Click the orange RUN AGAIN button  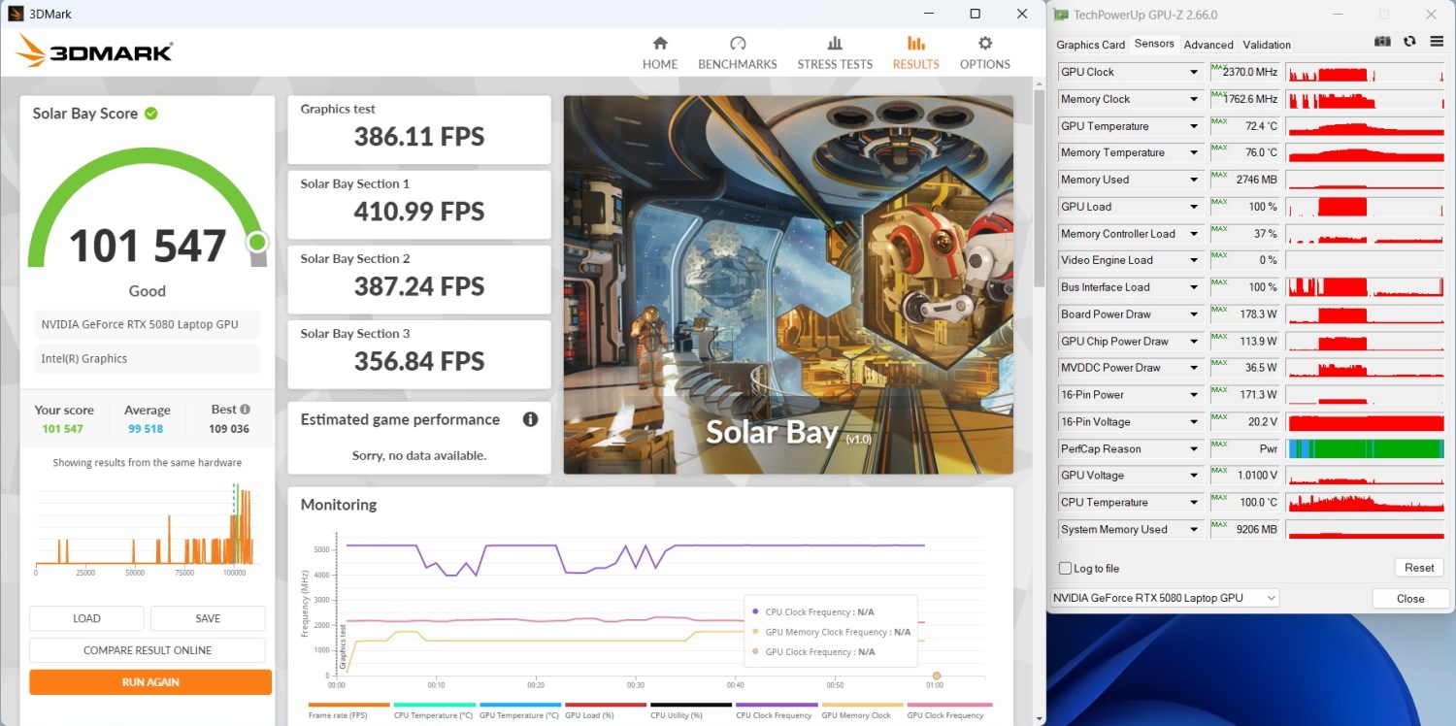(x=150, y=682)
